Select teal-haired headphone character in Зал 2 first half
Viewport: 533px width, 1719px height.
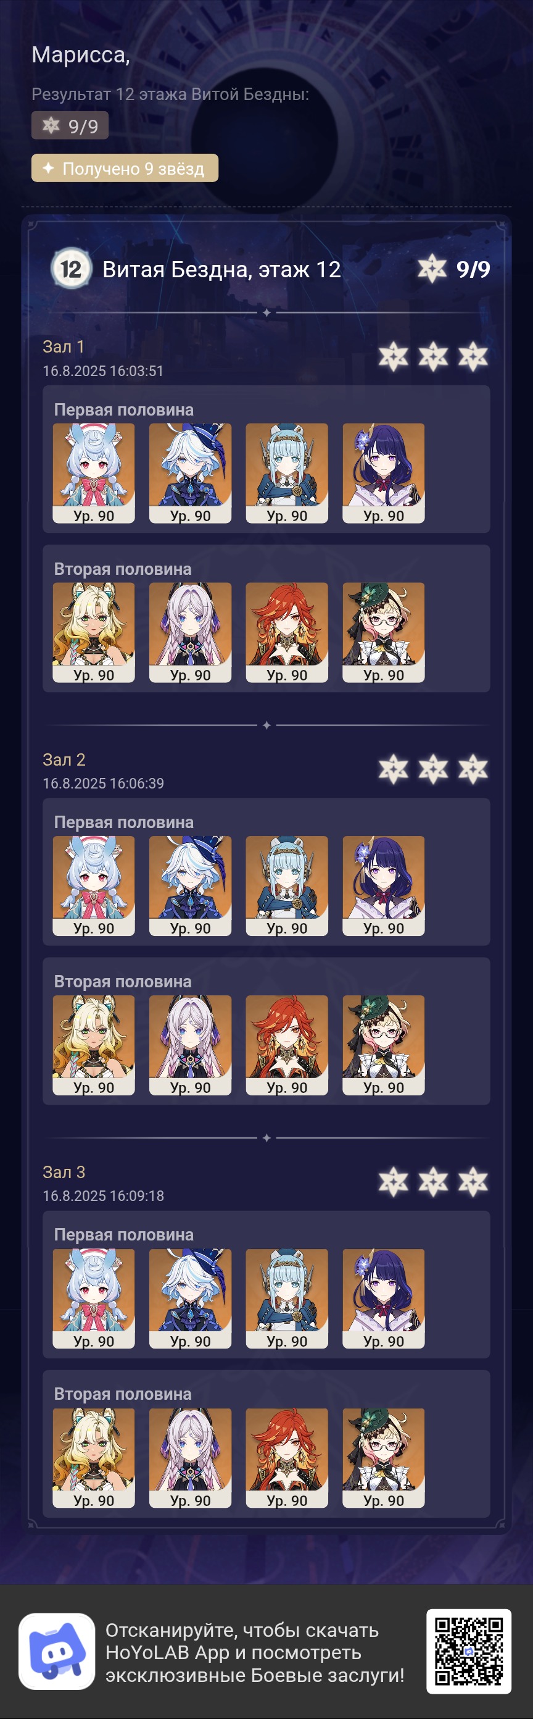(x=287, y=886)
